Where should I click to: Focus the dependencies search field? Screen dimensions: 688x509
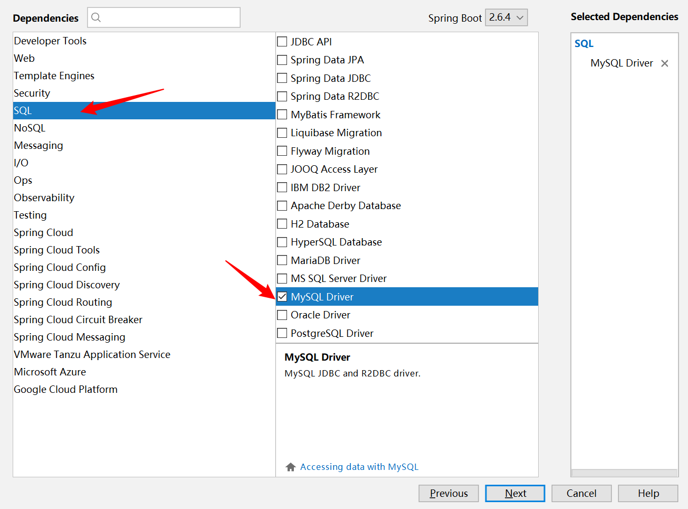click(x=164, y=17)
